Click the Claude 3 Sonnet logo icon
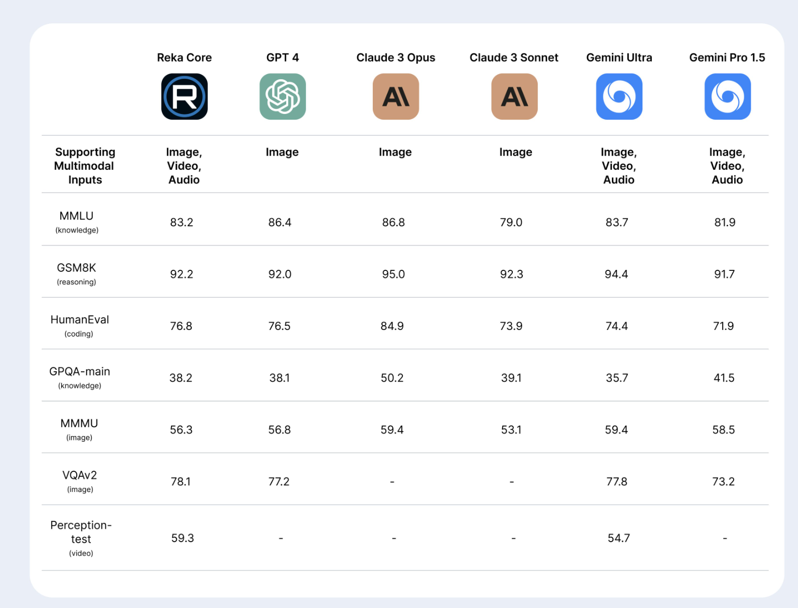Screen dimensions: 798x608 click(514, 96)
